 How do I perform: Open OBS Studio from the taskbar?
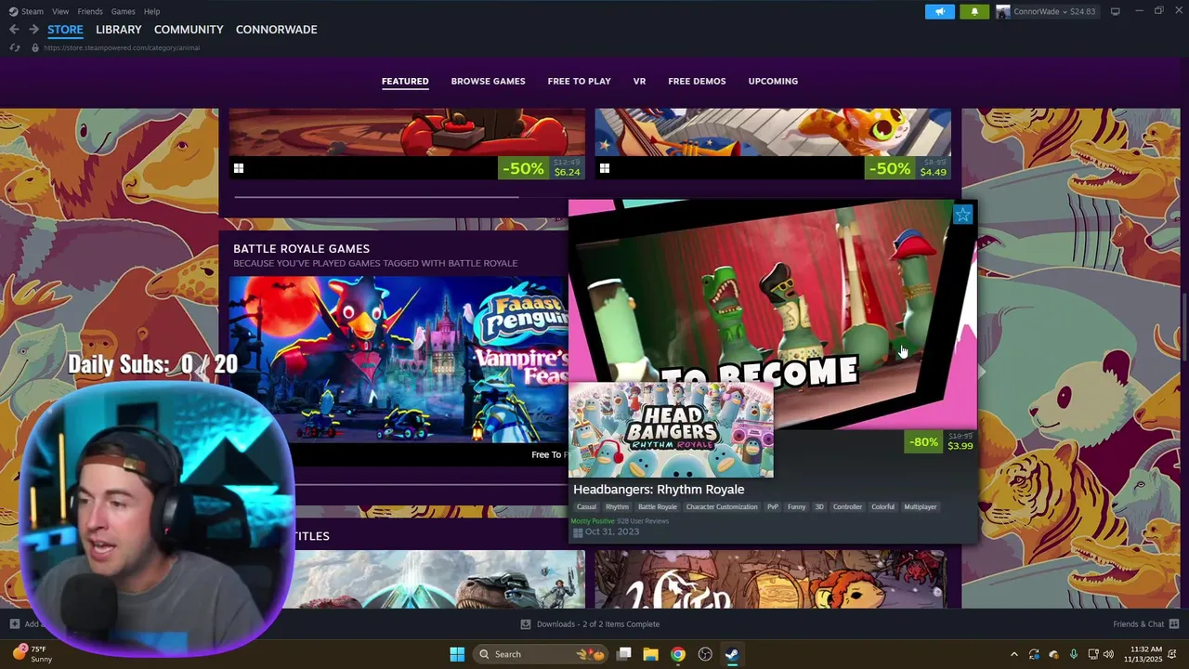point(705,654)
